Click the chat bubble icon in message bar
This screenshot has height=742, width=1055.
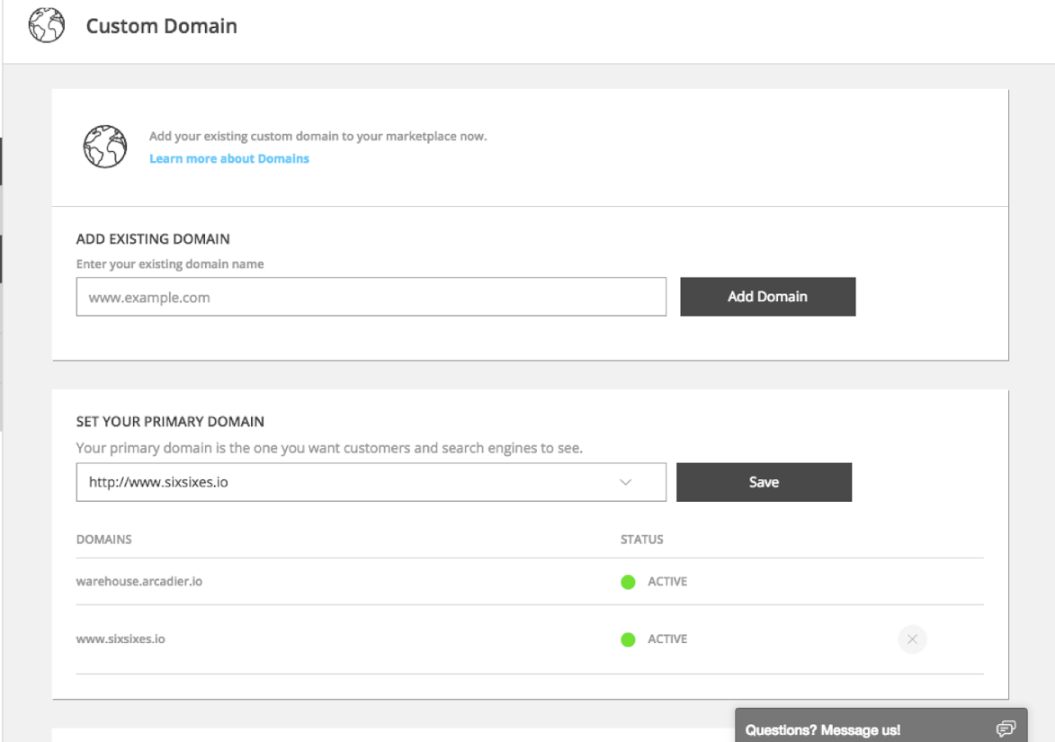(x=1006, y=729)
